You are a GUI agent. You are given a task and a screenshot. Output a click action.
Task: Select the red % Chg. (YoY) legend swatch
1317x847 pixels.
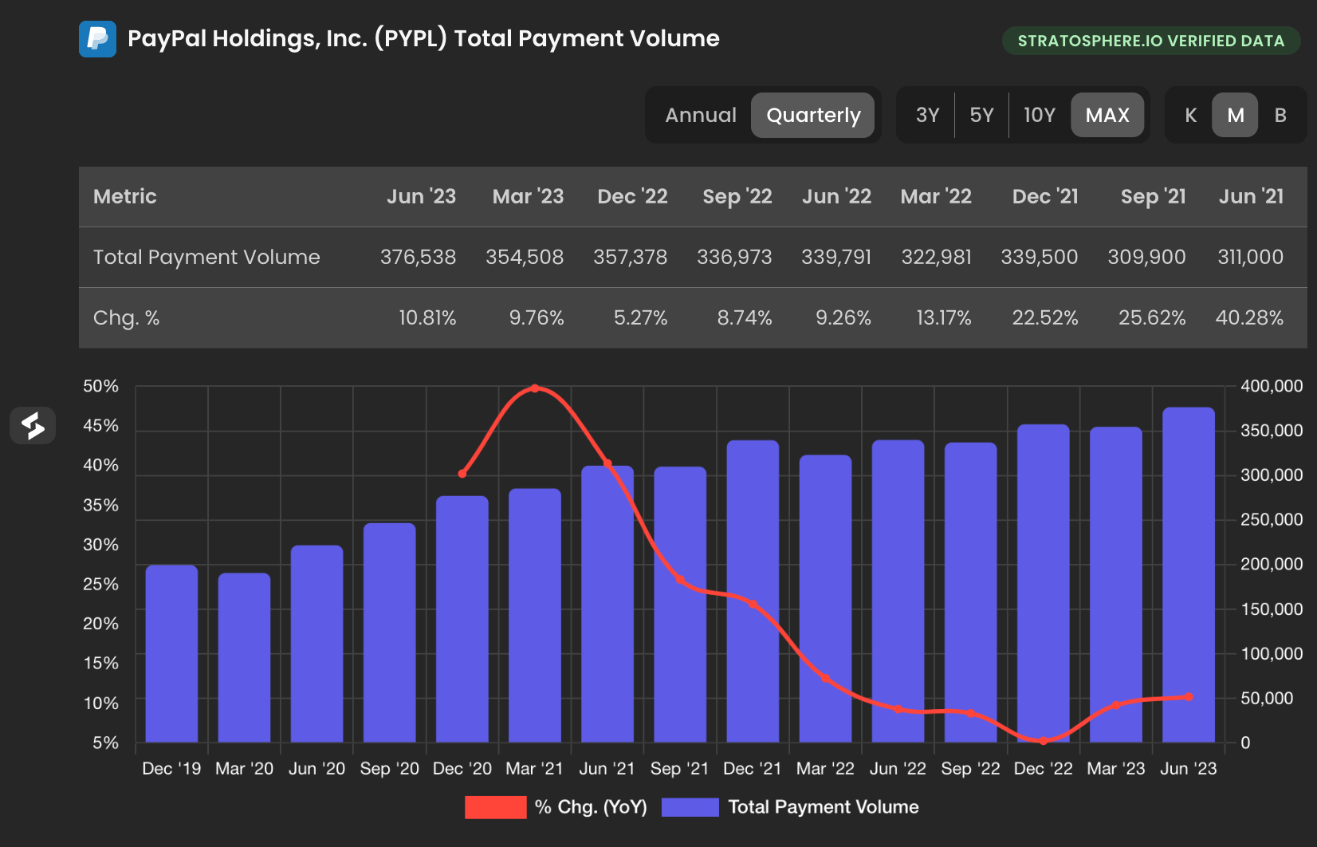pyautogui.click(x=495, y=807)
